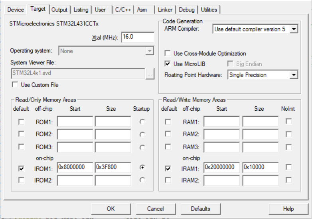Viewport: 312px width, 219px height.
Task: Open the Utilities tab
Action: click(x=209, y=10)
